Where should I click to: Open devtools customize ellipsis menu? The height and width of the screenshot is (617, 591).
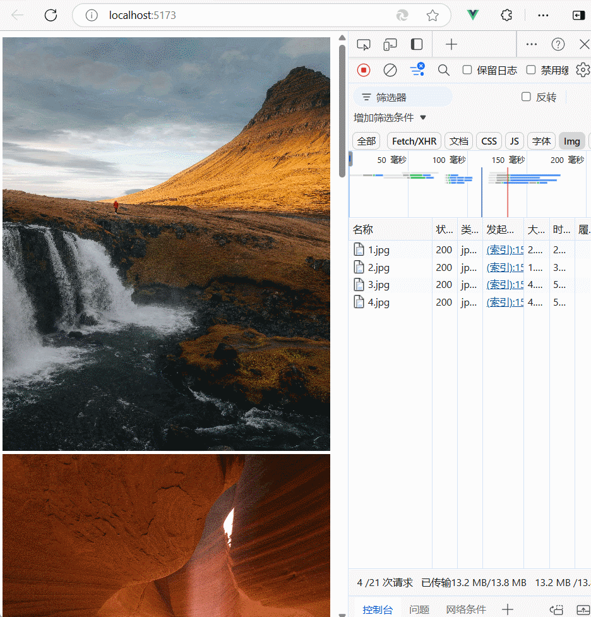532,44
